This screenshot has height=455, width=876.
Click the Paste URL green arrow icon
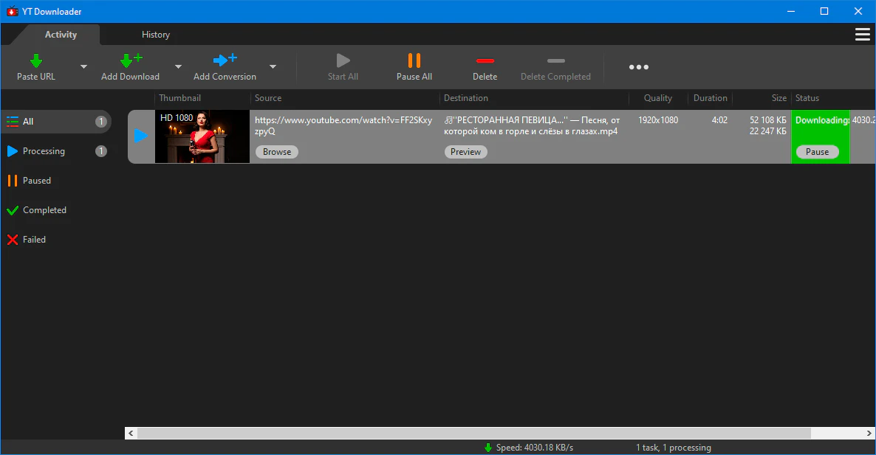tap(36, 60)
